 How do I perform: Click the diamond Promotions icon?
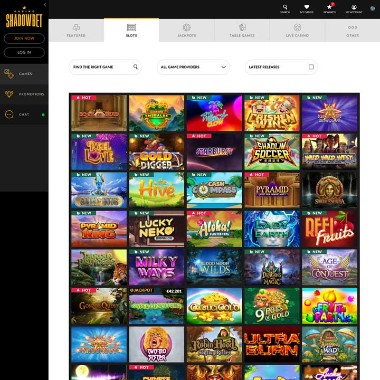tap(9, 94)
